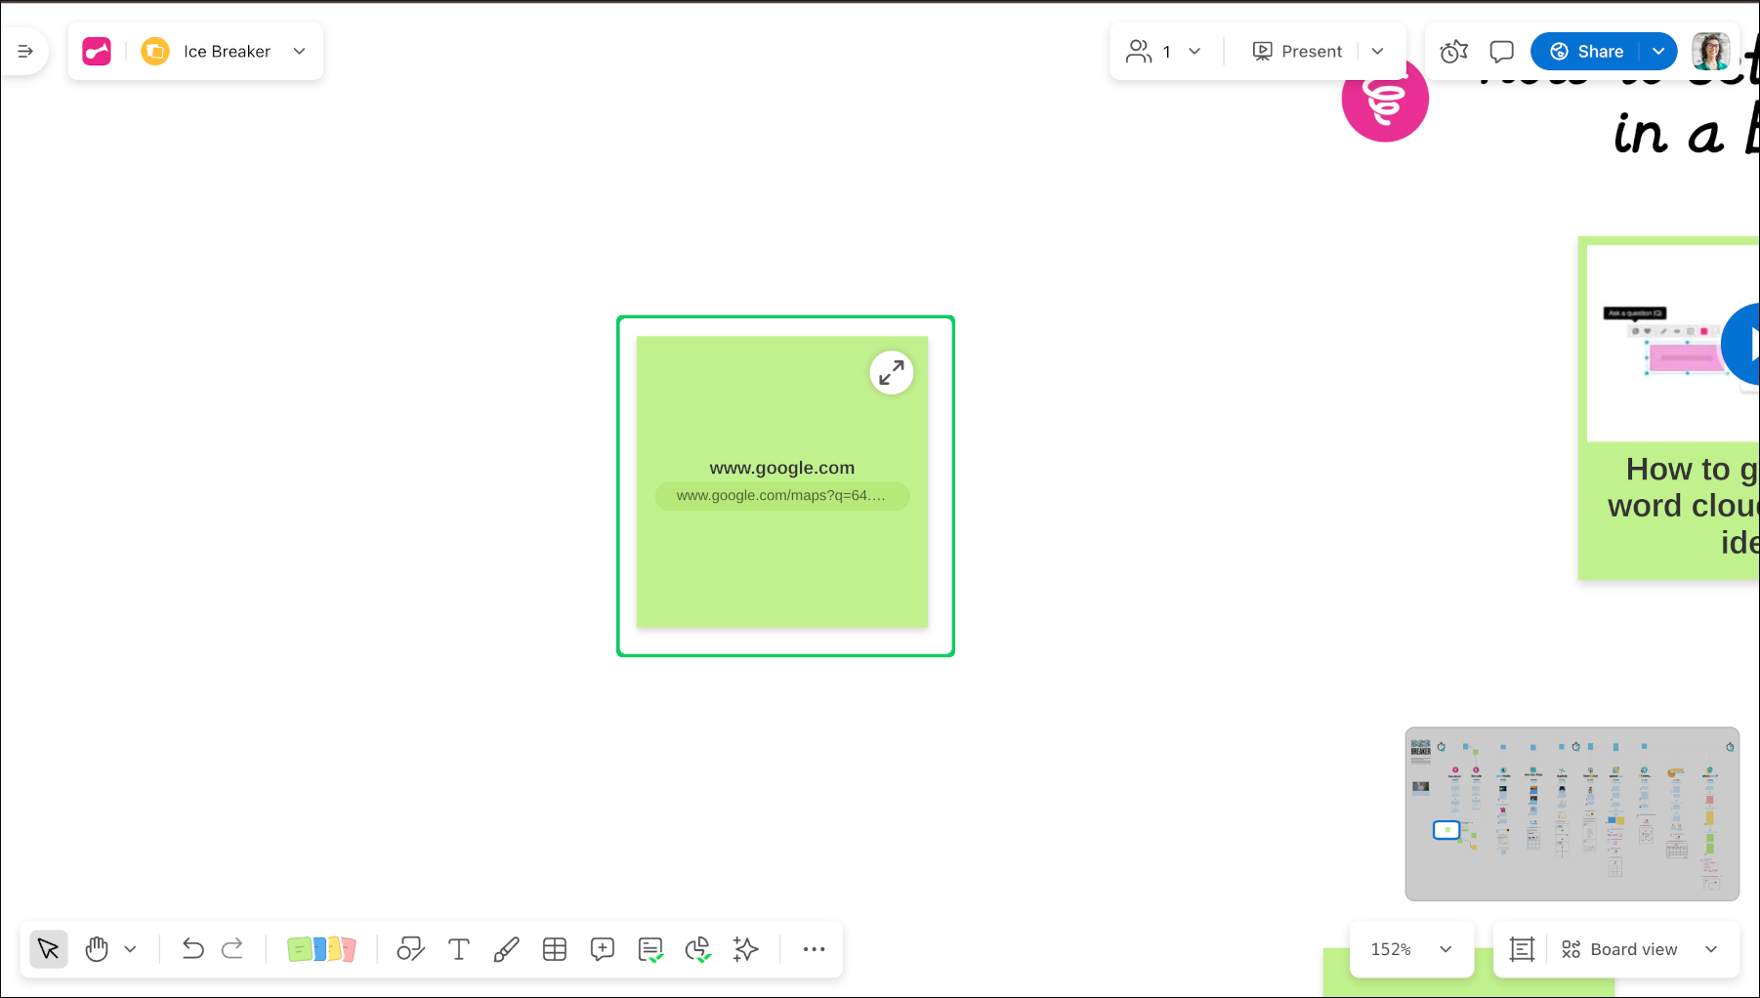The image size is (1760, 998).
Task: Select the shape tool in the toolbar
Action: tap(410, 948)
